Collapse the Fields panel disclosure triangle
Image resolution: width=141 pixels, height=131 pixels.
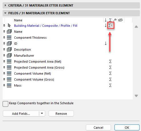click(5, 13)
